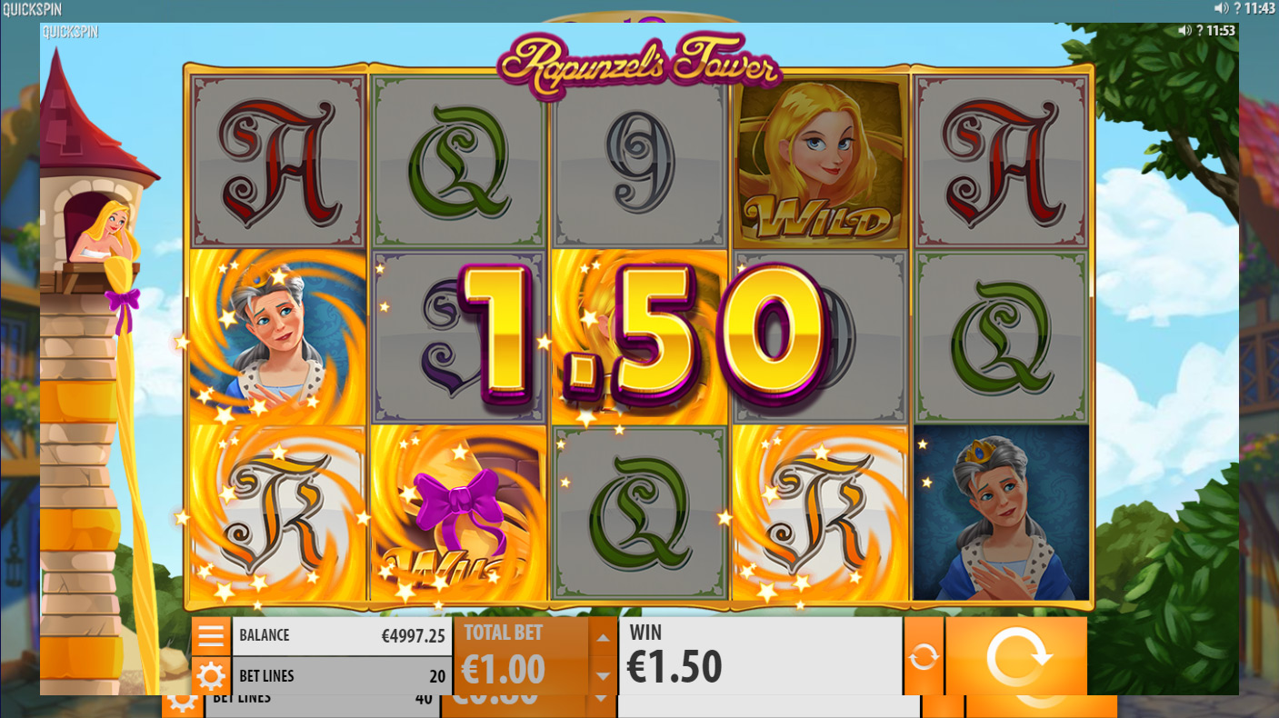Open the hamburger menu beside Balance

pyautogui.click(x=211, y=635)
